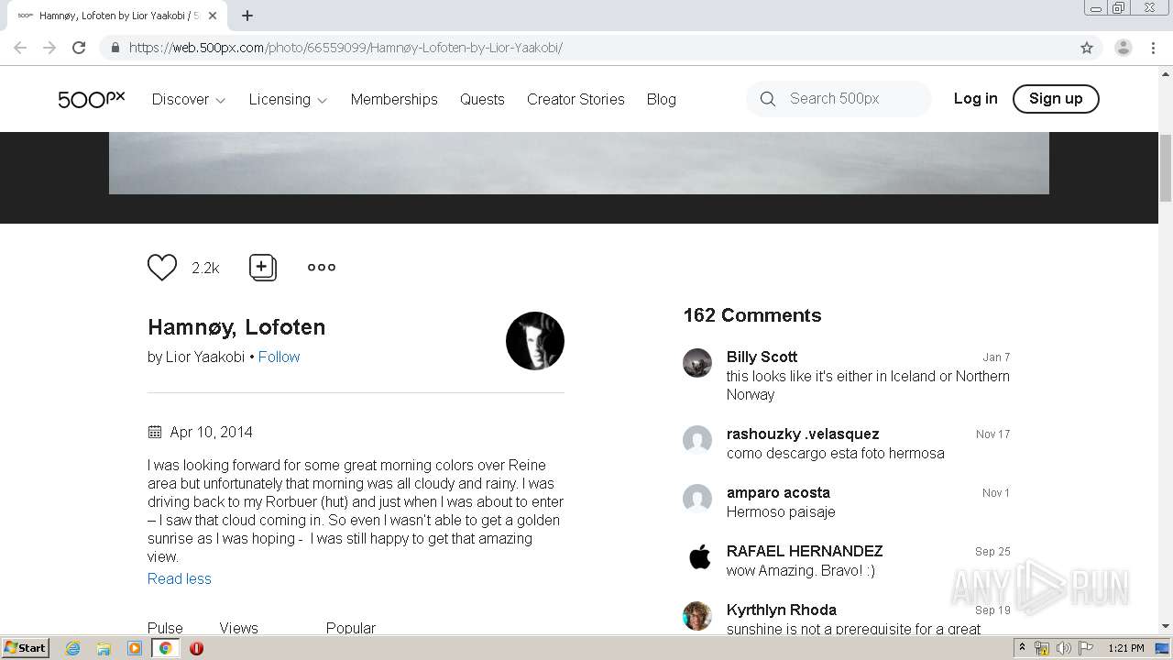
Task: Click the browser address bar URL
Action: point(345,48)
